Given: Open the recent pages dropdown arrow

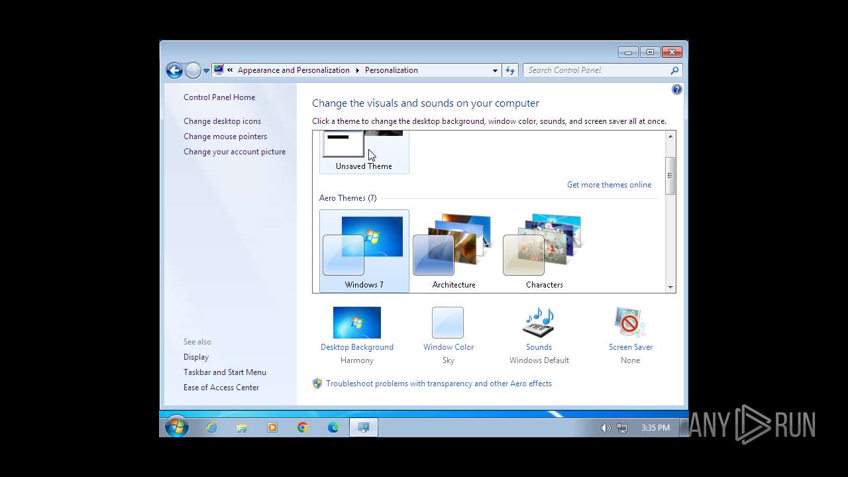Looking at the screenshot, I should point(206,70).
